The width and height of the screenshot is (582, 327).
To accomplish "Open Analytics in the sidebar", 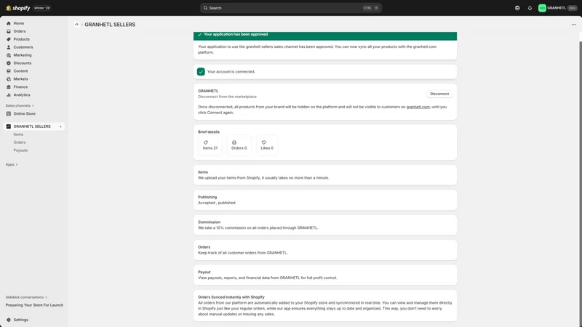I will pyautogui.click(x=22, y=95).
